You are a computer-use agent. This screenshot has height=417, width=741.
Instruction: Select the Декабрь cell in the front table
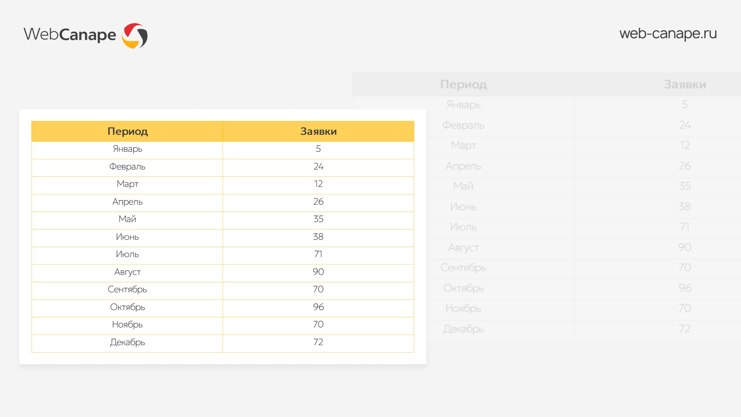(127, 342)
